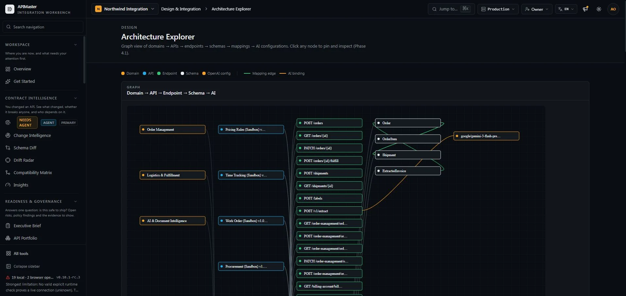Collapse the Contract Intelligence section

(x=76, y=98)
